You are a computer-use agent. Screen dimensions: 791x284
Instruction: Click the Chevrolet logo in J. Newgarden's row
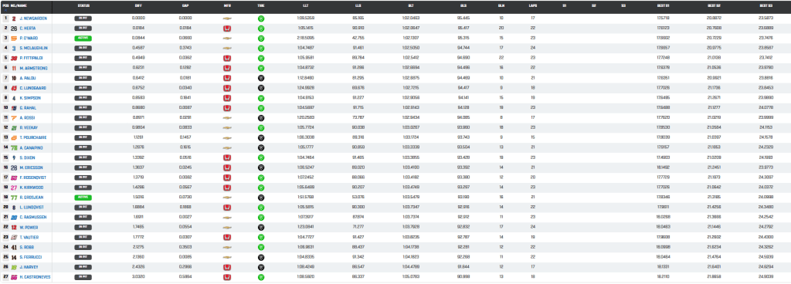228,18
